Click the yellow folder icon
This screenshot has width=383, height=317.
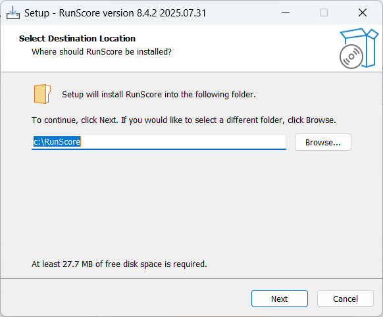(42, 94)
